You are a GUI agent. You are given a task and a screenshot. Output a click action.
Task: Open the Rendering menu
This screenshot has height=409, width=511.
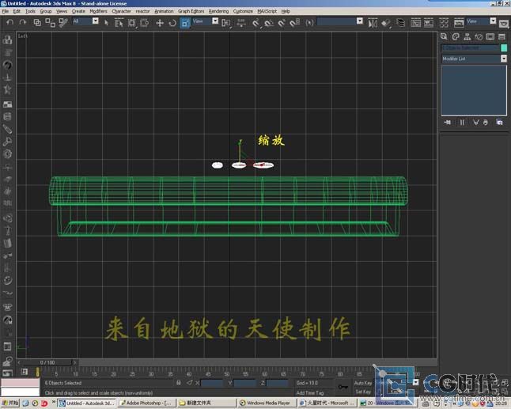click(x=218, y=11)
